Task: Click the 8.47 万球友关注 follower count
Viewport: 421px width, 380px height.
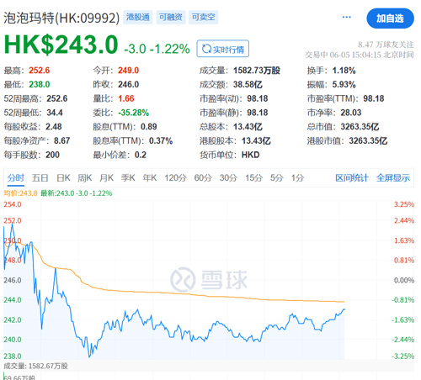Action: (386, 45)
